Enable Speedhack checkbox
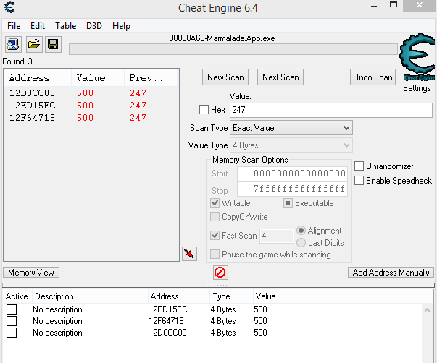 359,181
